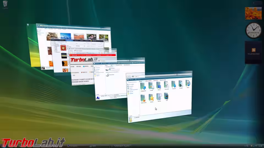This screenshot has width=264, height=148.
Task: Sort files by Ultima modifica column header
Action: coord(149,81)
